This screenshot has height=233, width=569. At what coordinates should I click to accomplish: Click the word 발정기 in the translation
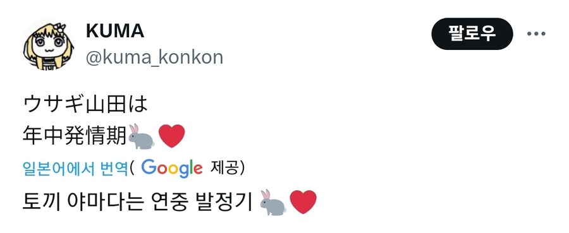[223, 202]
